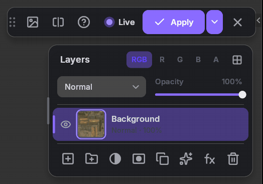Screen dimensions: 263x184
Task: Hide the Background layer eye icon
Action: pyautogui.click(x=66, y=124)
